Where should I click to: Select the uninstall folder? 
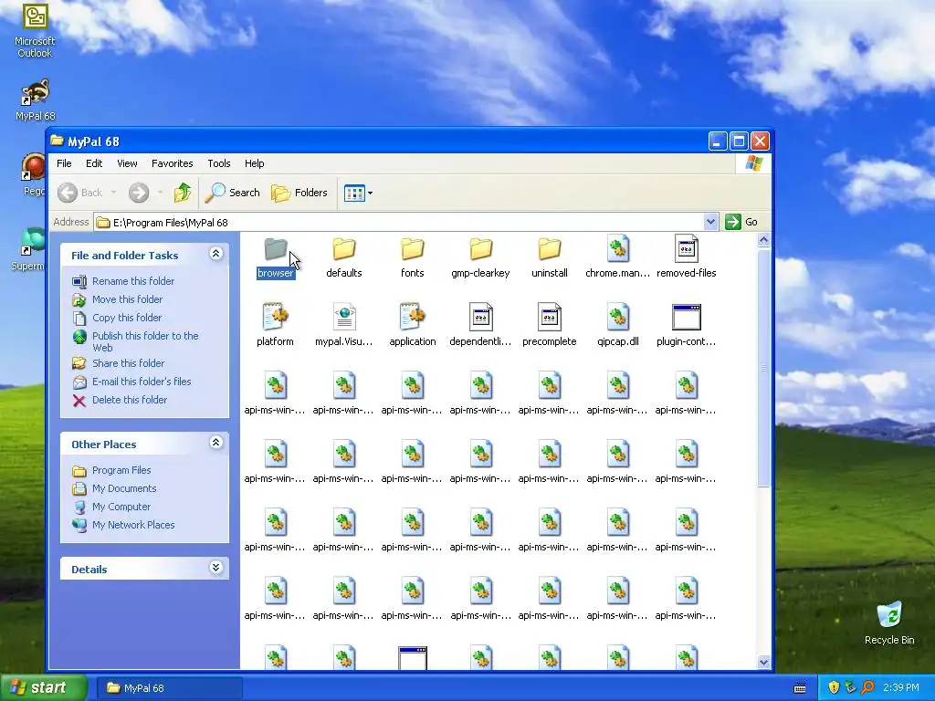tap(549, 257)
